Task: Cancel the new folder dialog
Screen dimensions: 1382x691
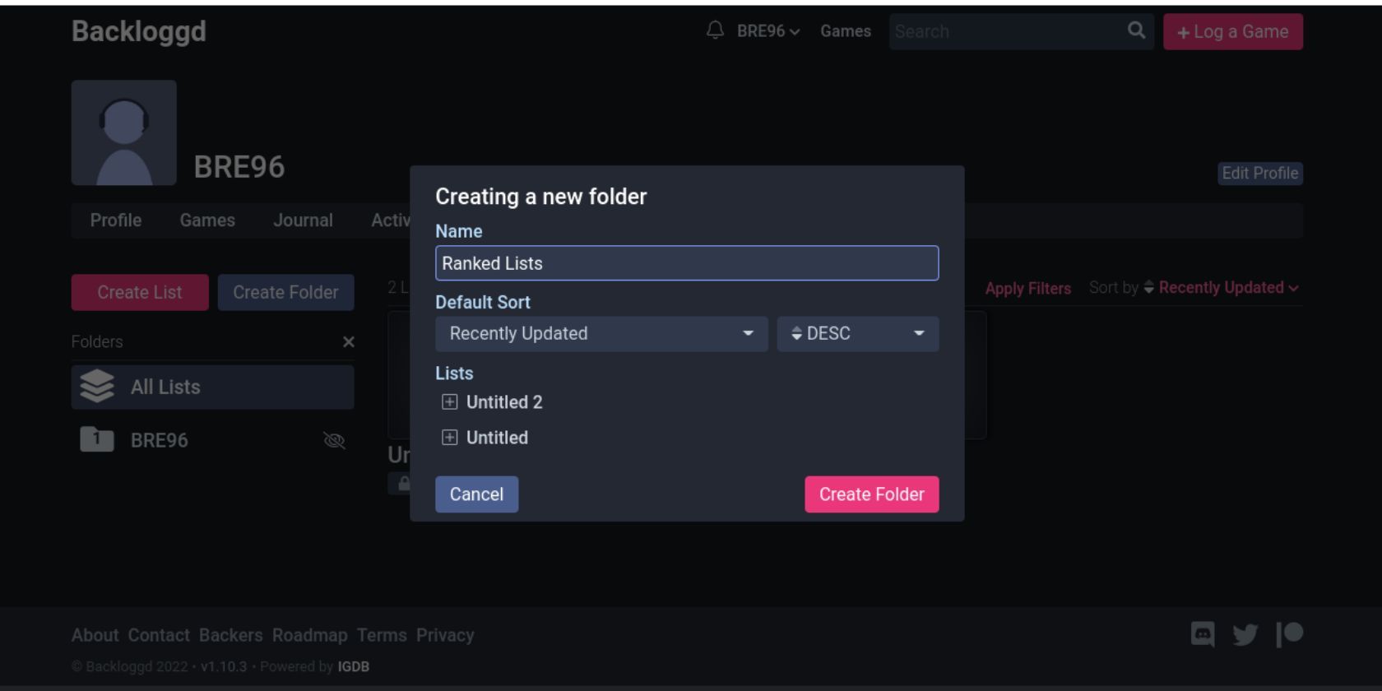Action: [477, 494]
